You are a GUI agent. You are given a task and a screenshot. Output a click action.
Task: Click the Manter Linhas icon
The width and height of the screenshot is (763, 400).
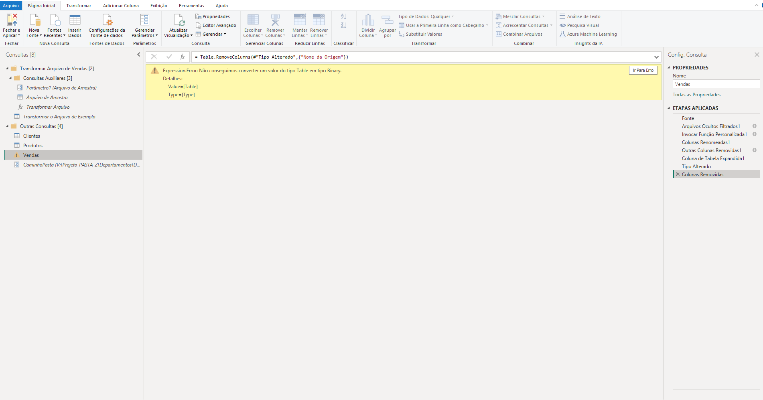click(x=300, y=20)
